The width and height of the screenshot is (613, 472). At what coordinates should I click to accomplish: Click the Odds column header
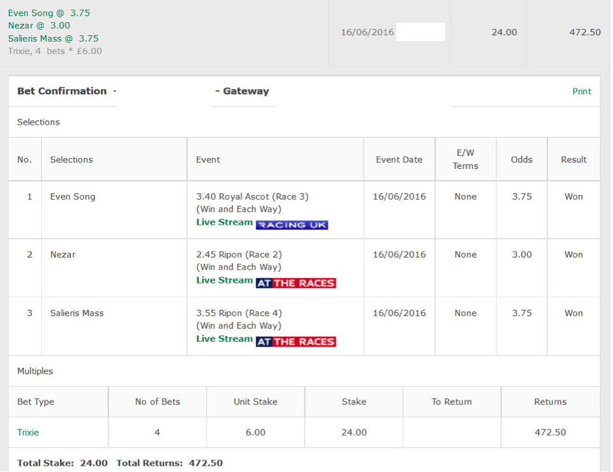(522, 159)
